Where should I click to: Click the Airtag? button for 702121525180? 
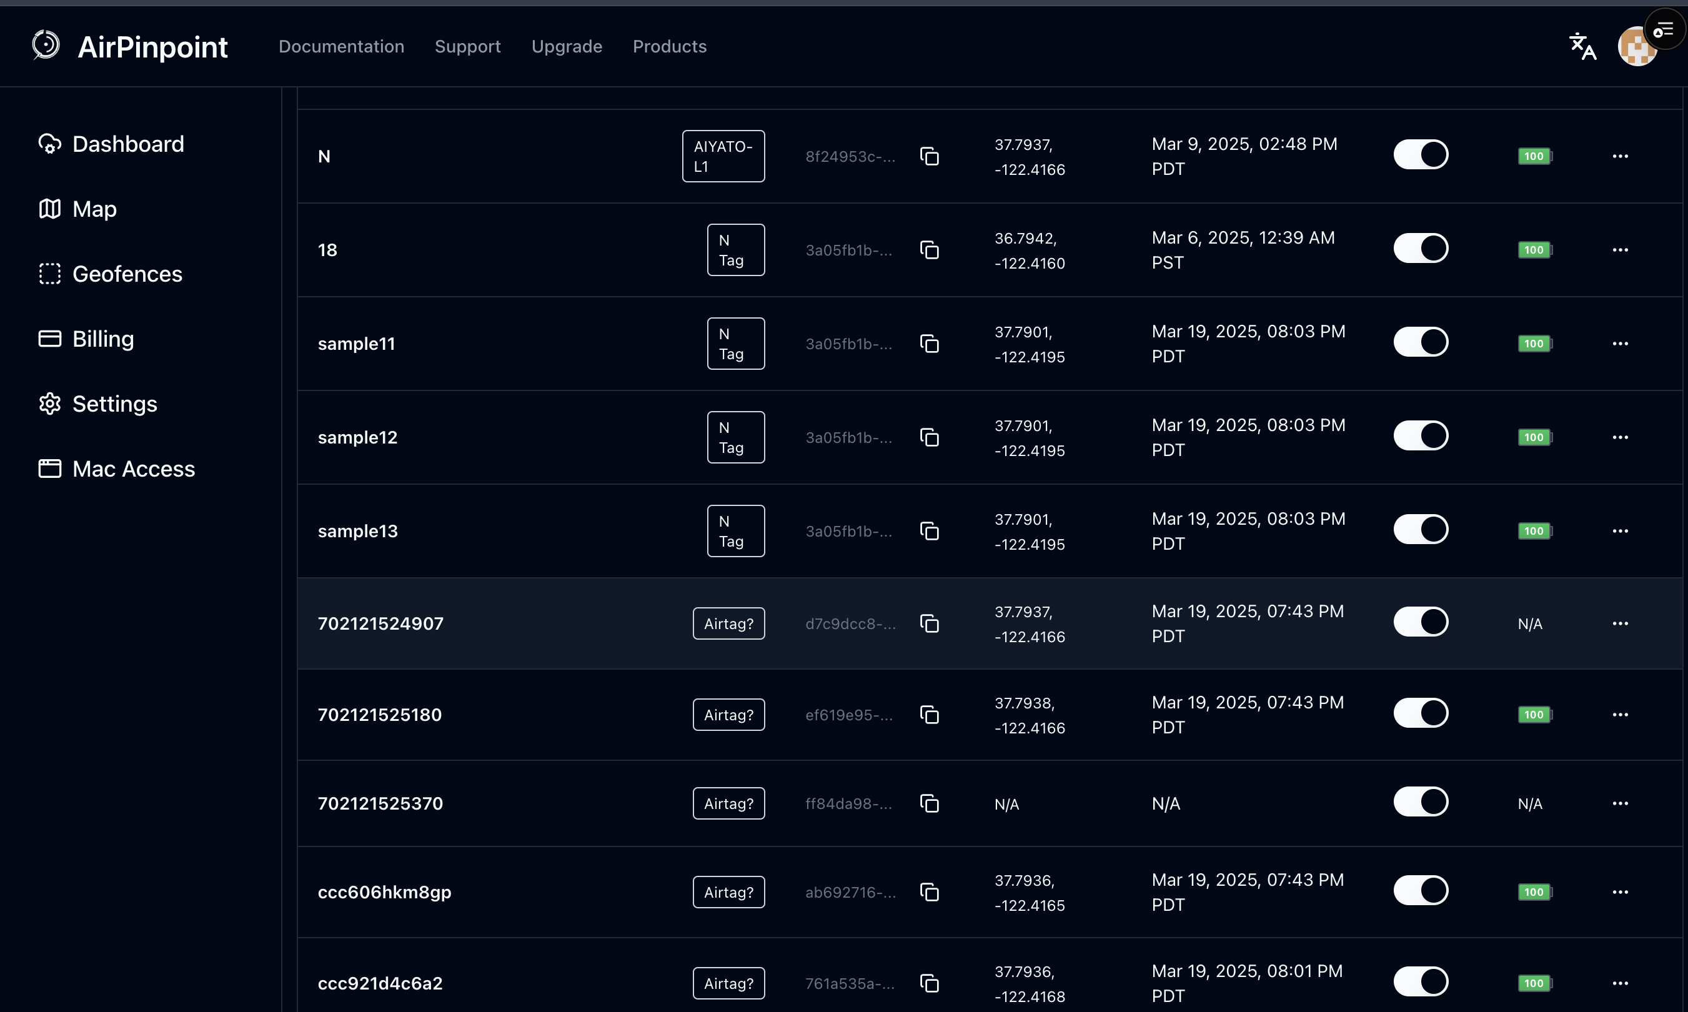tap(728, 714)
